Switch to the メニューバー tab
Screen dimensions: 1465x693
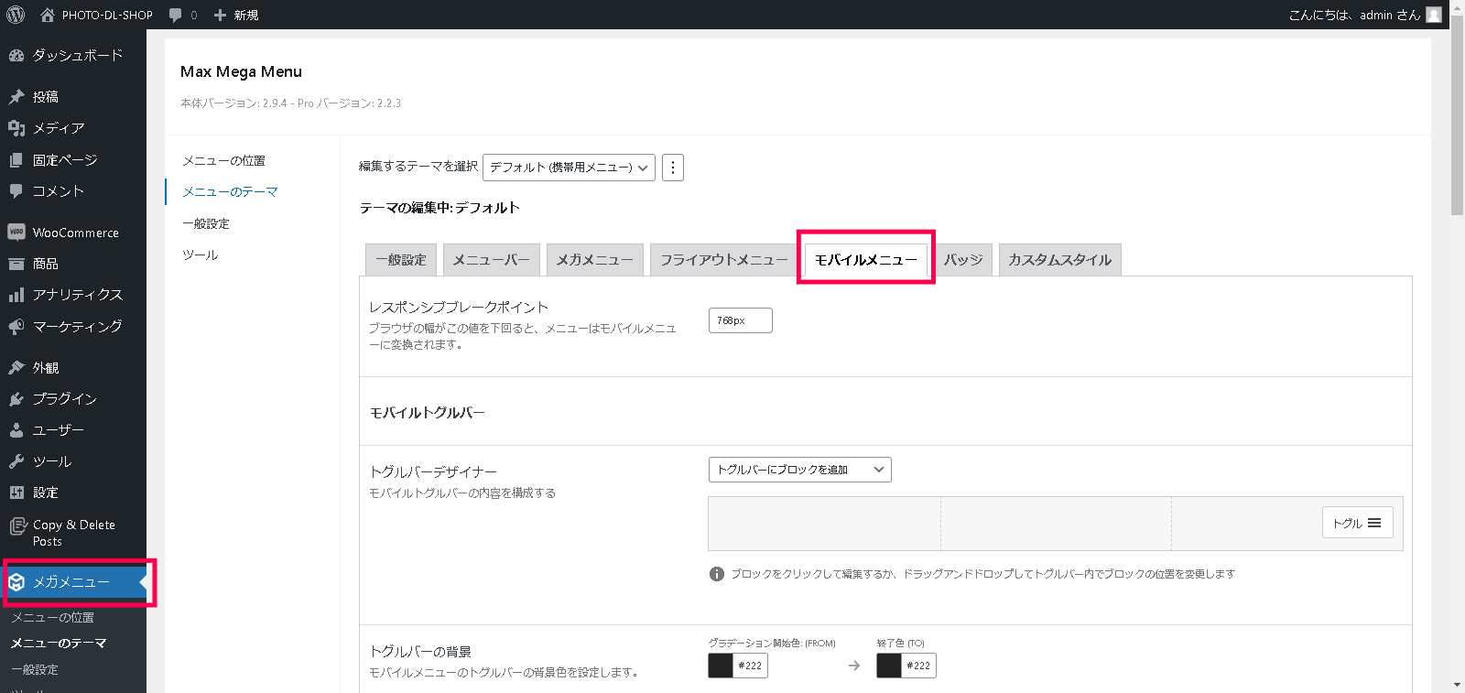(492, 260)
